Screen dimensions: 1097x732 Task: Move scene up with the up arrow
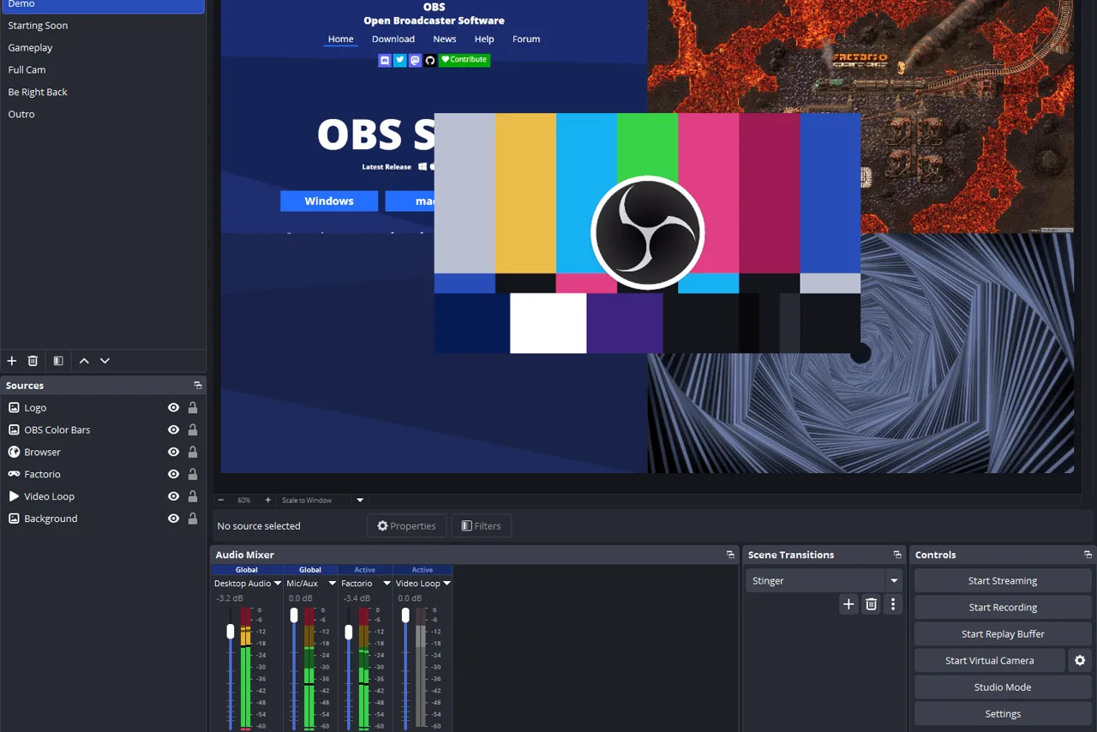84,361
